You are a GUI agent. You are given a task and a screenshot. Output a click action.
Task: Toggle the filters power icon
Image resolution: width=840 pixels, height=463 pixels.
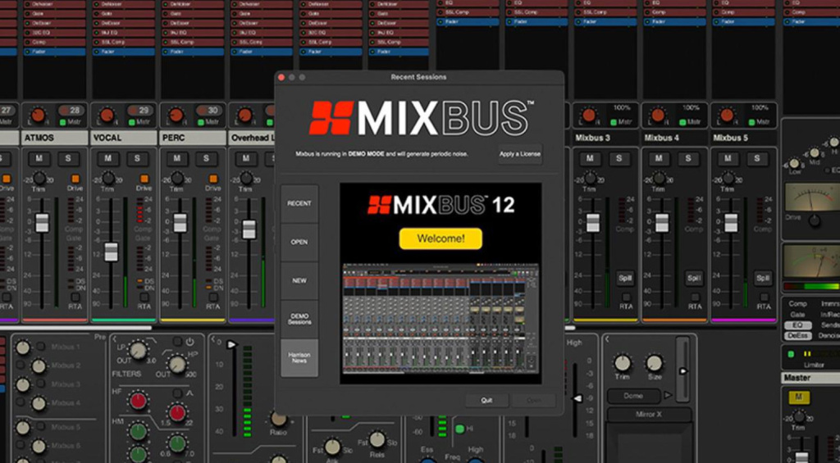point(189,342)
